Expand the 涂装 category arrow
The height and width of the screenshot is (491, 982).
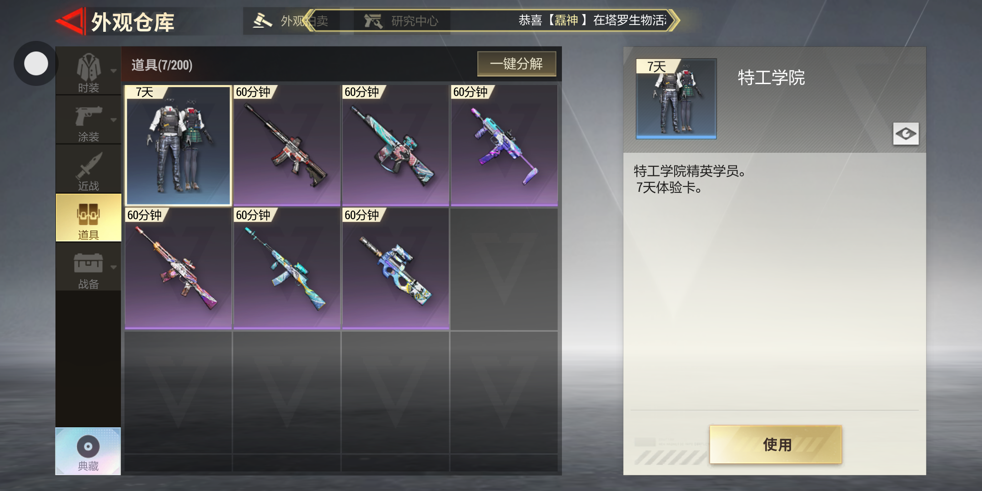(x=114, y=120)
